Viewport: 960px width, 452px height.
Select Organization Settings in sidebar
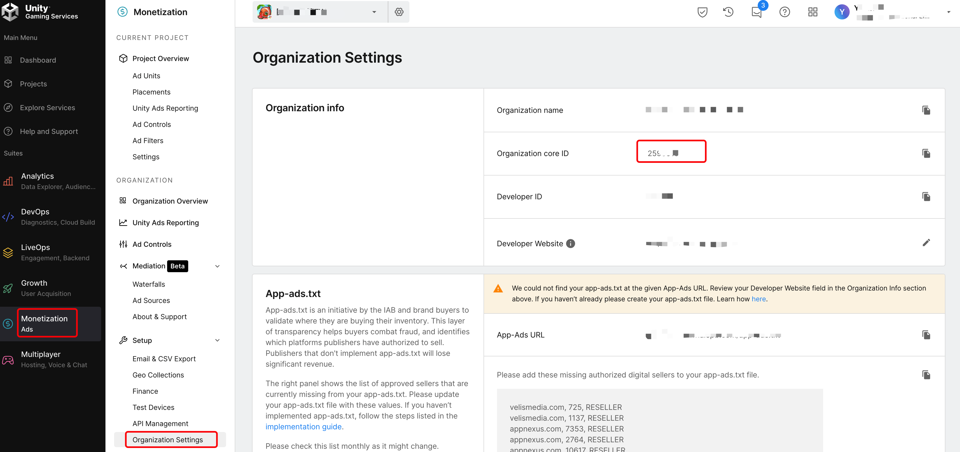pos(168,440)
